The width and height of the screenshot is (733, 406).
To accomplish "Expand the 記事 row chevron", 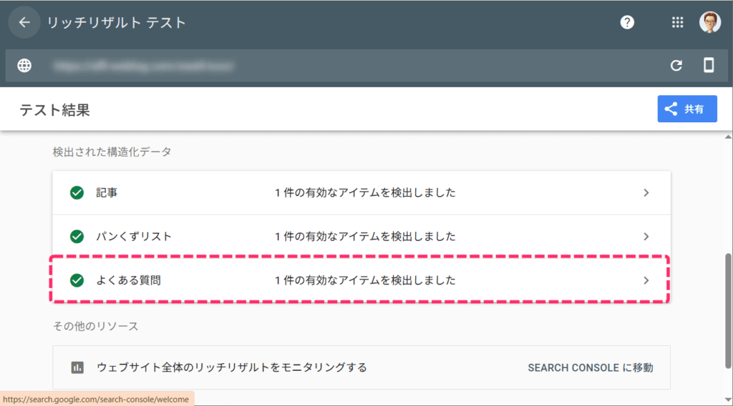I will (x=646, y=192).
